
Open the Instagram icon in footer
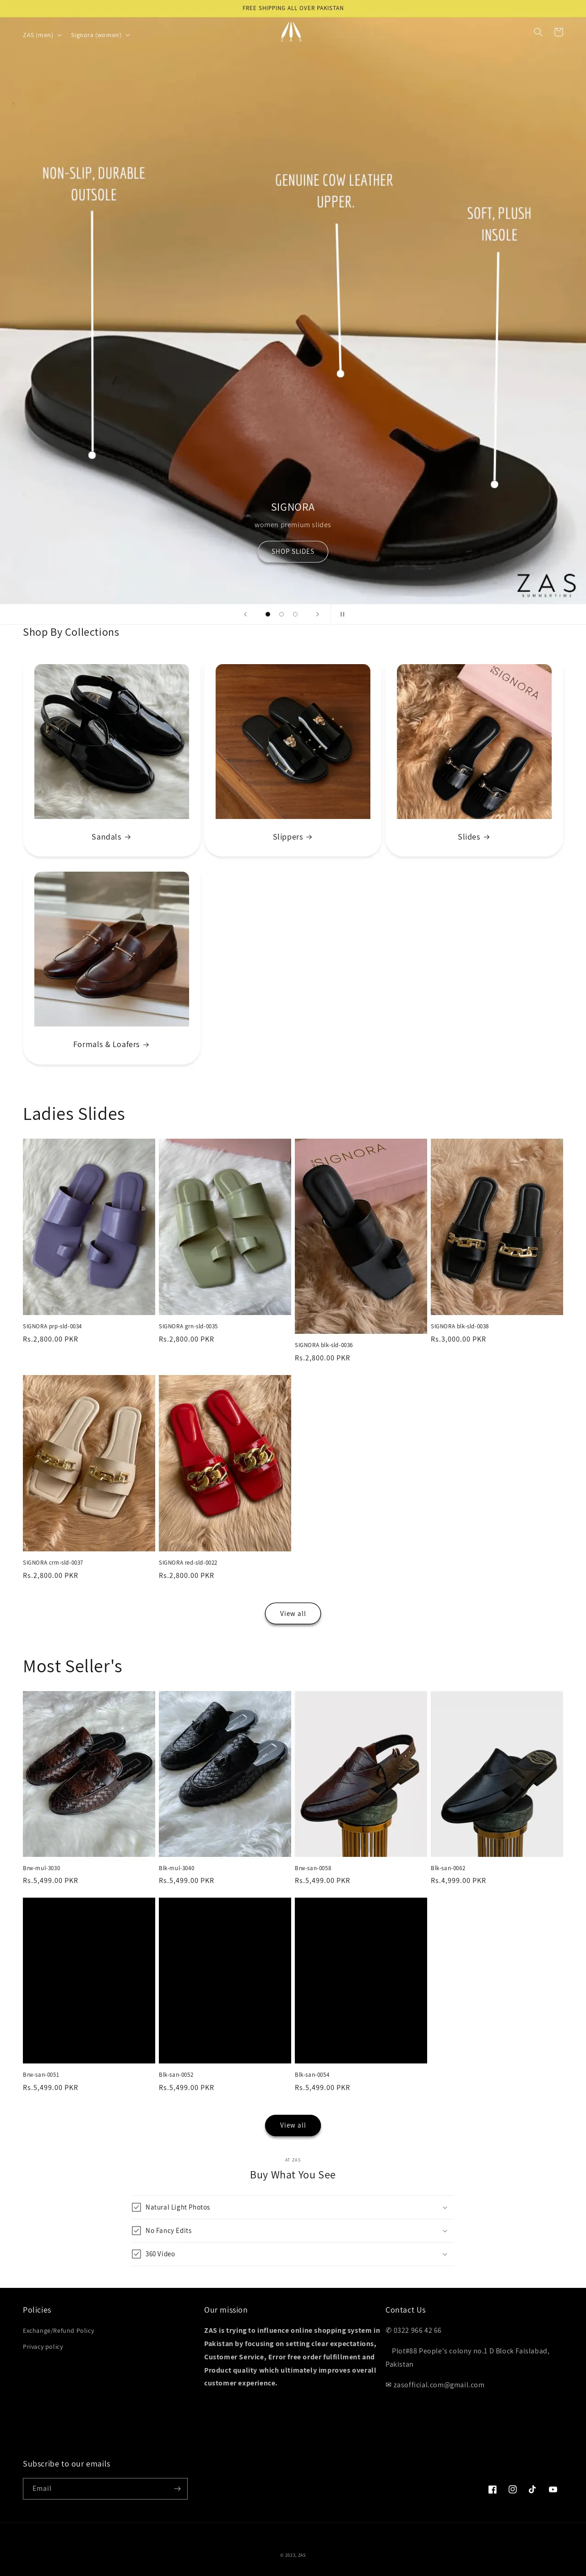512,2489
